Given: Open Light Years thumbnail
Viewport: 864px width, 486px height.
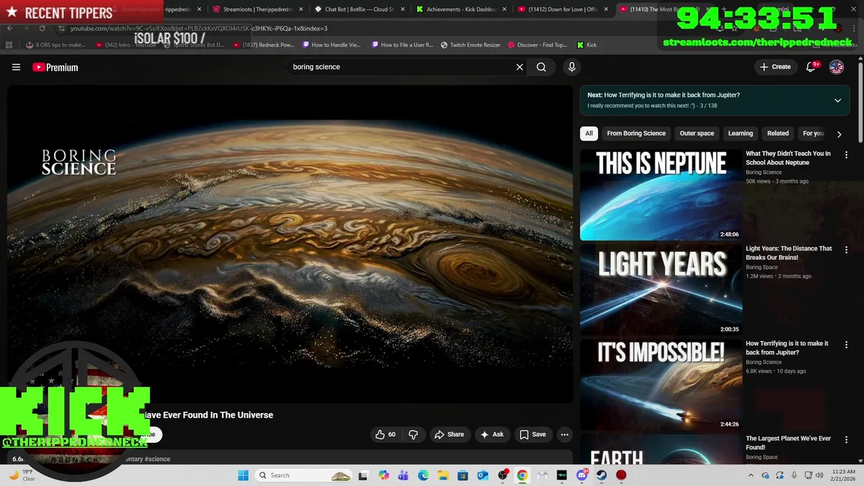Looking at the screenshot, I should 661,290.
